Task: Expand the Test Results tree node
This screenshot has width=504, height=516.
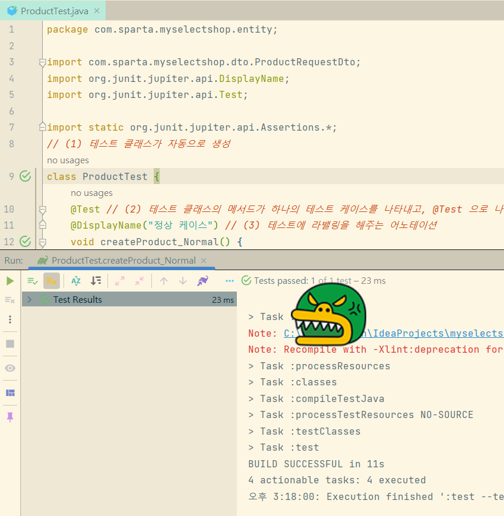Action: [29, 299]
